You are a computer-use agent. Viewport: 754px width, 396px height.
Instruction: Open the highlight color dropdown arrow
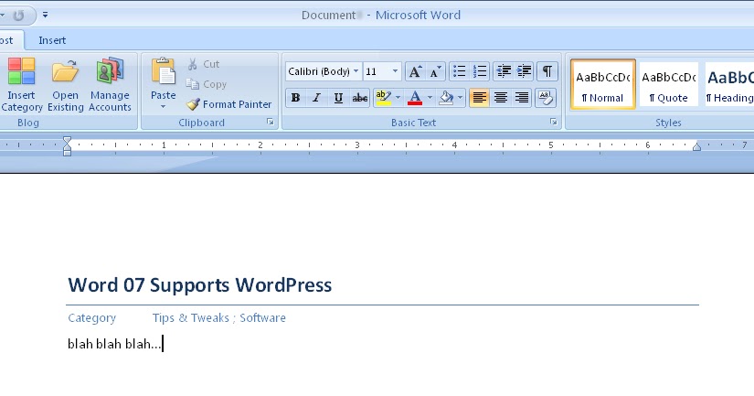tap(398, 98)
